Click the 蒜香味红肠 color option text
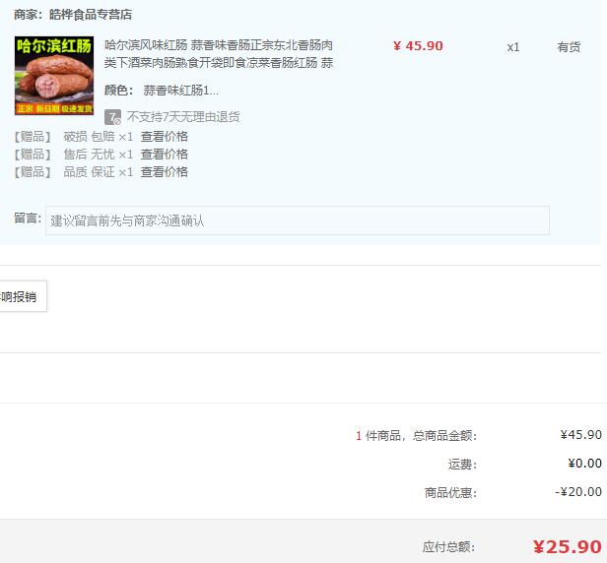Image resolution: width=607 pixels, height=563 pixels. tap(180, 91)
